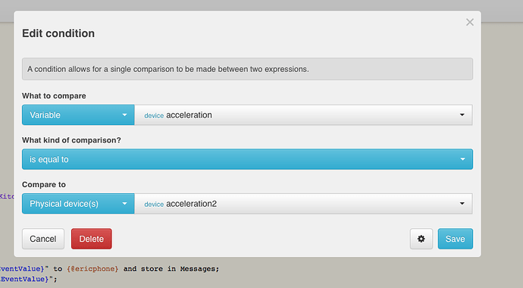Click the arrow beside device acceleration
Screen dimensions: 523x288
[x=462, y=115]
